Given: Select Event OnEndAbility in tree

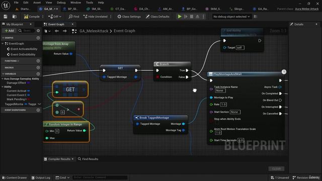Looking at the screenshot, I should pos(21,54).
